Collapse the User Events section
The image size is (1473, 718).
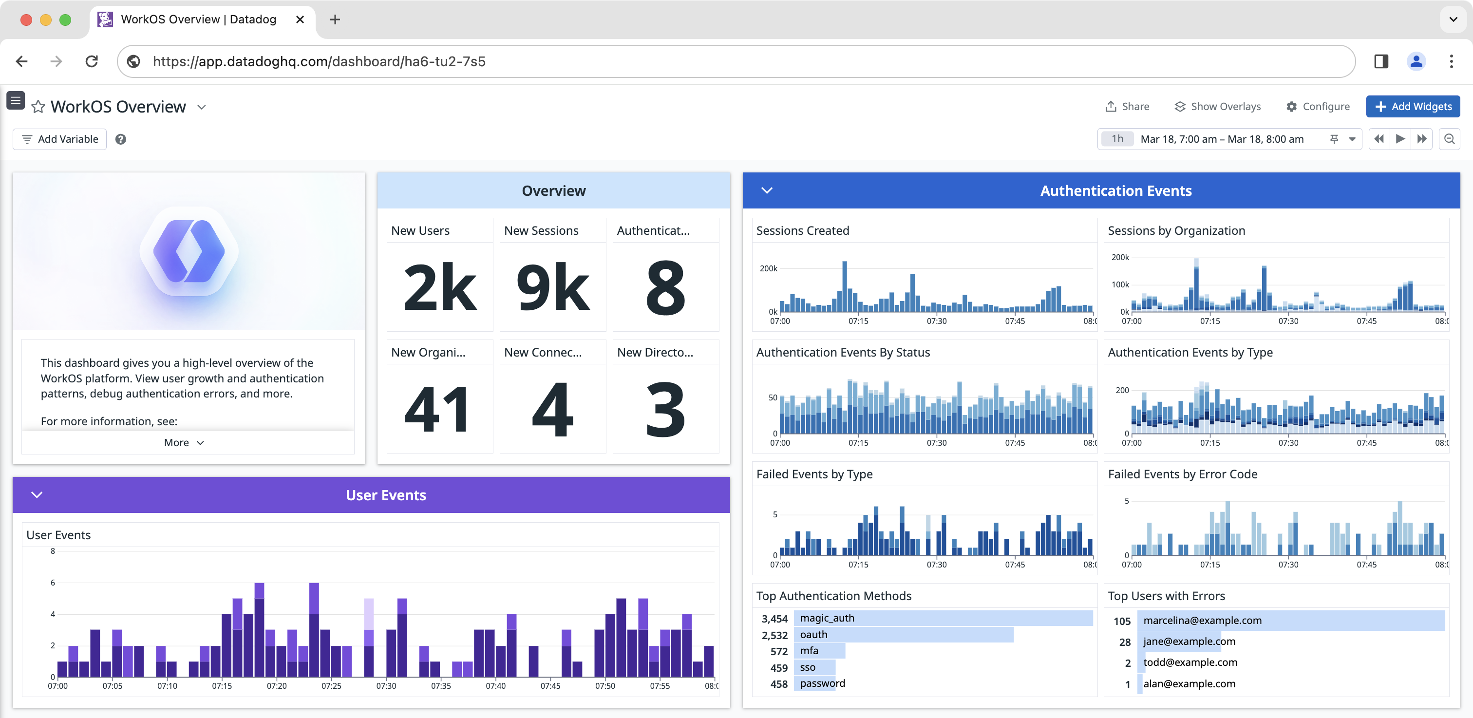[36, 494]
